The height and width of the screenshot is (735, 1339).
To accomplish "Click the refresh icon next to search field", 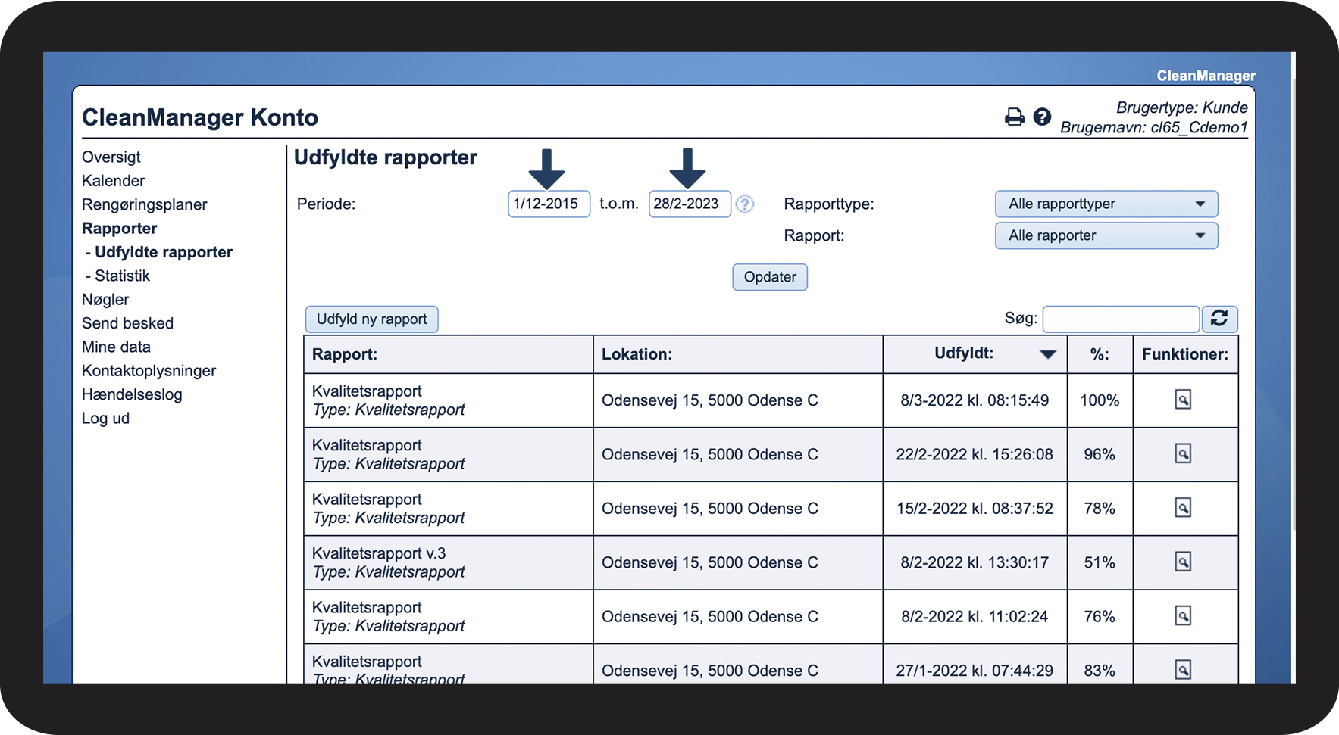I will (1219, 319).
